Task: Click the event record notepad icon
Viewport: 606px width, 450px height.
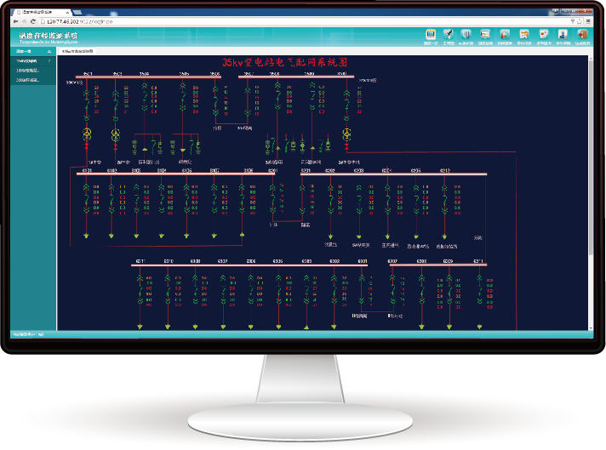Action: pos(524,35)
